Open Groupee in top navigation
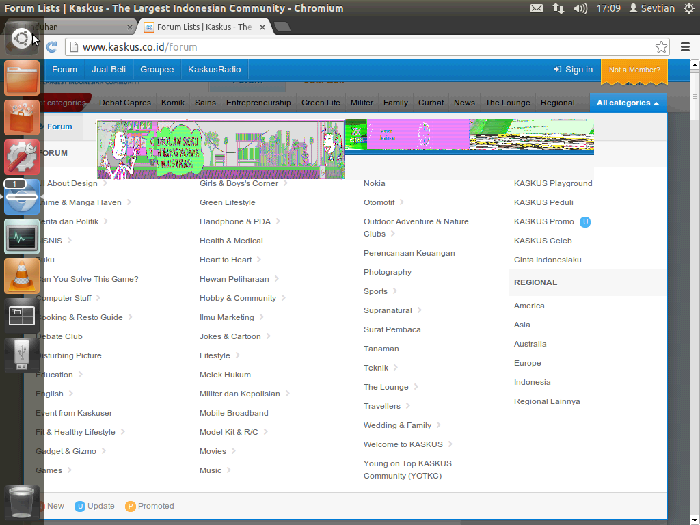700x525 pixels. tap(157, 70)
